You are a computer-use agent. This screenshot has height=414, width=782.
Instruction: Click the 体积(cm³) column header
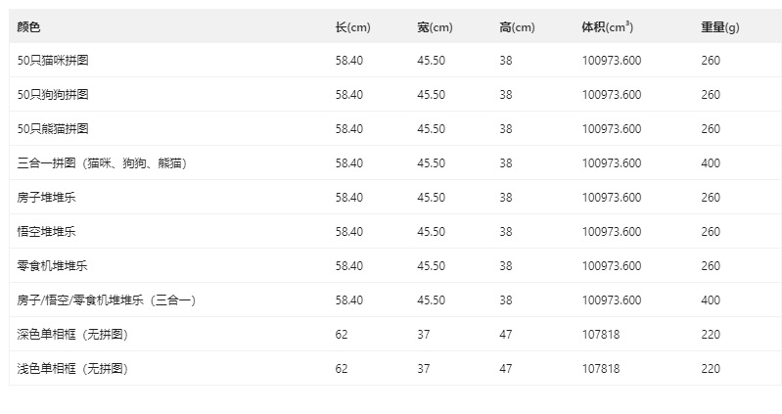[607, 27]
